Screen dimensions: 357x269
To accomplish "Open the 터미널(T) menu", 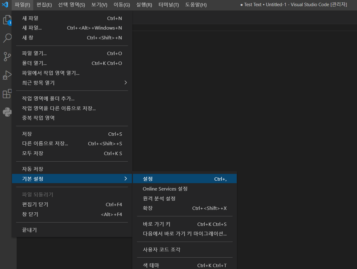I will [x=169, y=5].
